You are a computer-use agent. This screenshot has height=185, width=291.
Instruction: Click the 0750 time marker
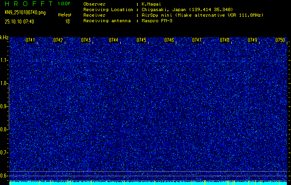click(x=280, y=40)
